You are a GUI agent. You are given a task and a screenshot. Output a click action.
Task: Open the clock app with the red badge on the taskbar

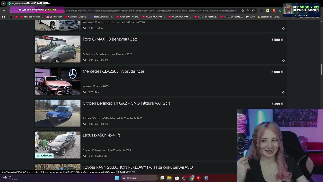click(x=184, y=178)
